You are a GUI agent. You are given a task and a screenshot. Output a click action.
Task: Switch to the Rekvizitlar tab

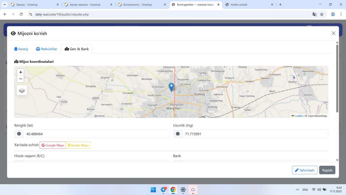pos(46,49)
